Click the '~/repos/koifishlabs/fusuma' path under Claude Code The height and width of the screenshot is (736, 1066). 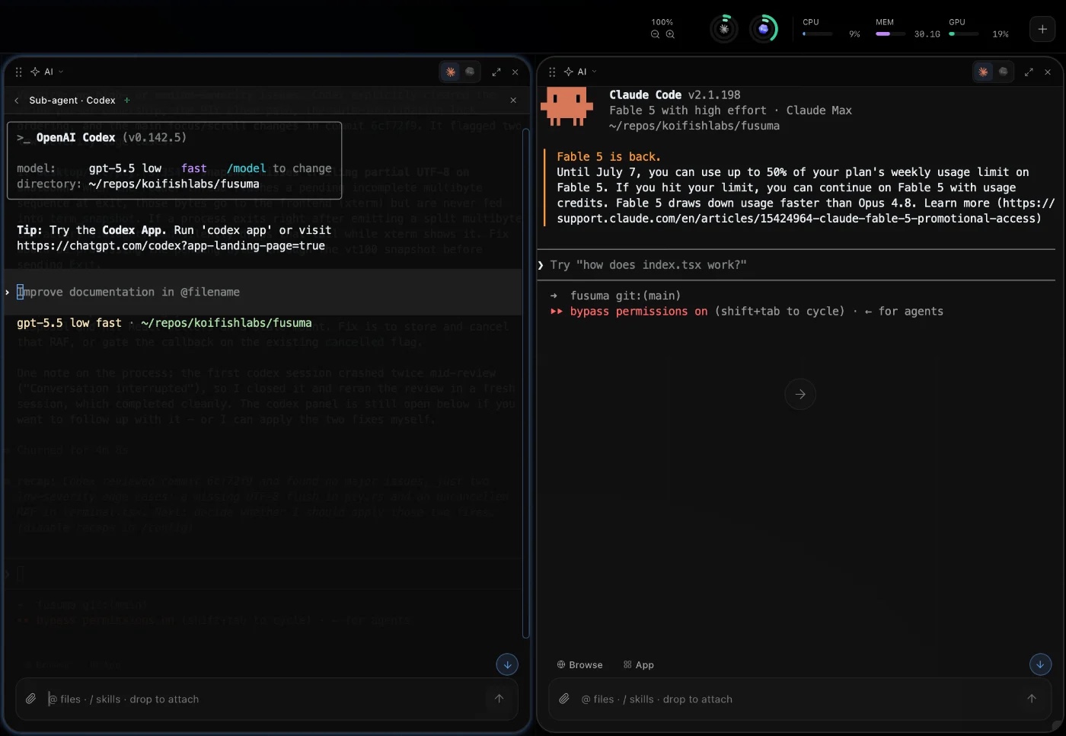[x=694, y=126]
